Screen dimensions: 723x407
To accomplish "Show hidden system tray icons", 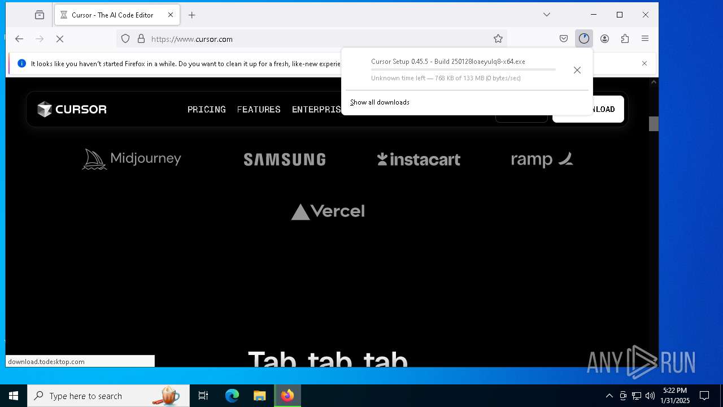I will (x=609, y=396).
